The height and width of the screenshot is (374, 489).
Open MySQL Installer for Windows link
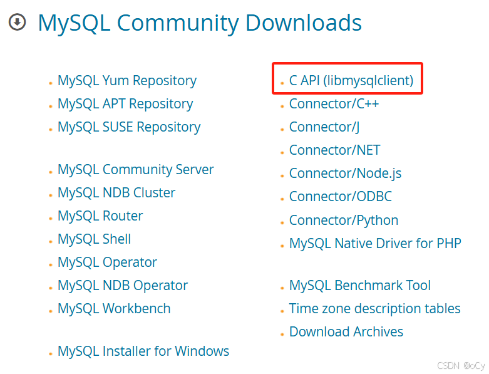point(143,351)
